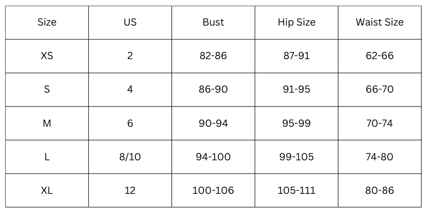Screen dimensions: 426x213
Task: Select the Bust column header
Action: pyautogui.click(x=213, y=22)
